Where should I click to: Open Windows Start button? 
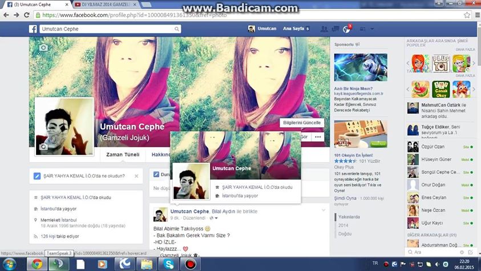(x=9, y=264)
